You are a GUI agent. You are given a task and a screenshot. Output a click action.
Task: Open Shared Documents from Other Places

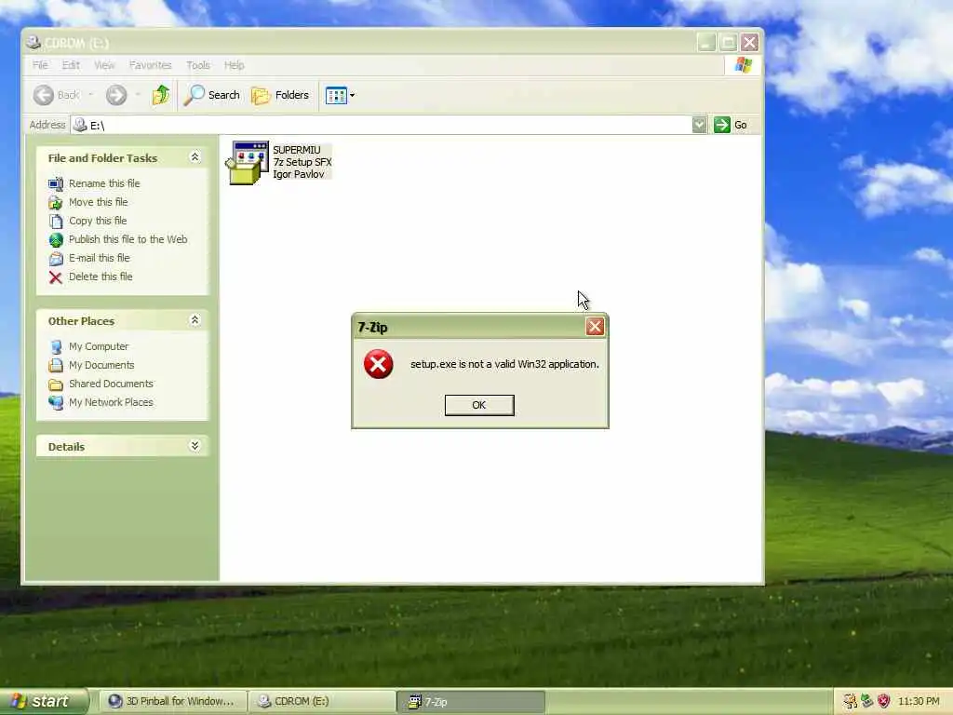coord(111,384)
